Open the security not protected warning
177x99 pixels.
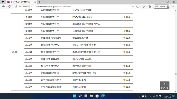coord(24,7)
